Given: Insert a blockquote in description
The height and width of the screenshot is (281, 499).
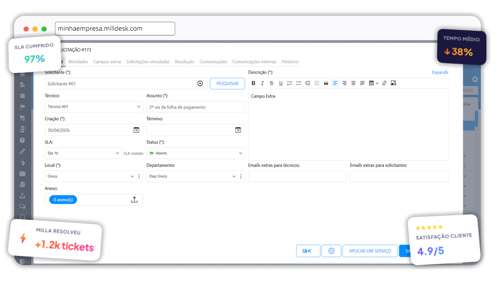Looking at the screenshot, I should click(326, 83).
